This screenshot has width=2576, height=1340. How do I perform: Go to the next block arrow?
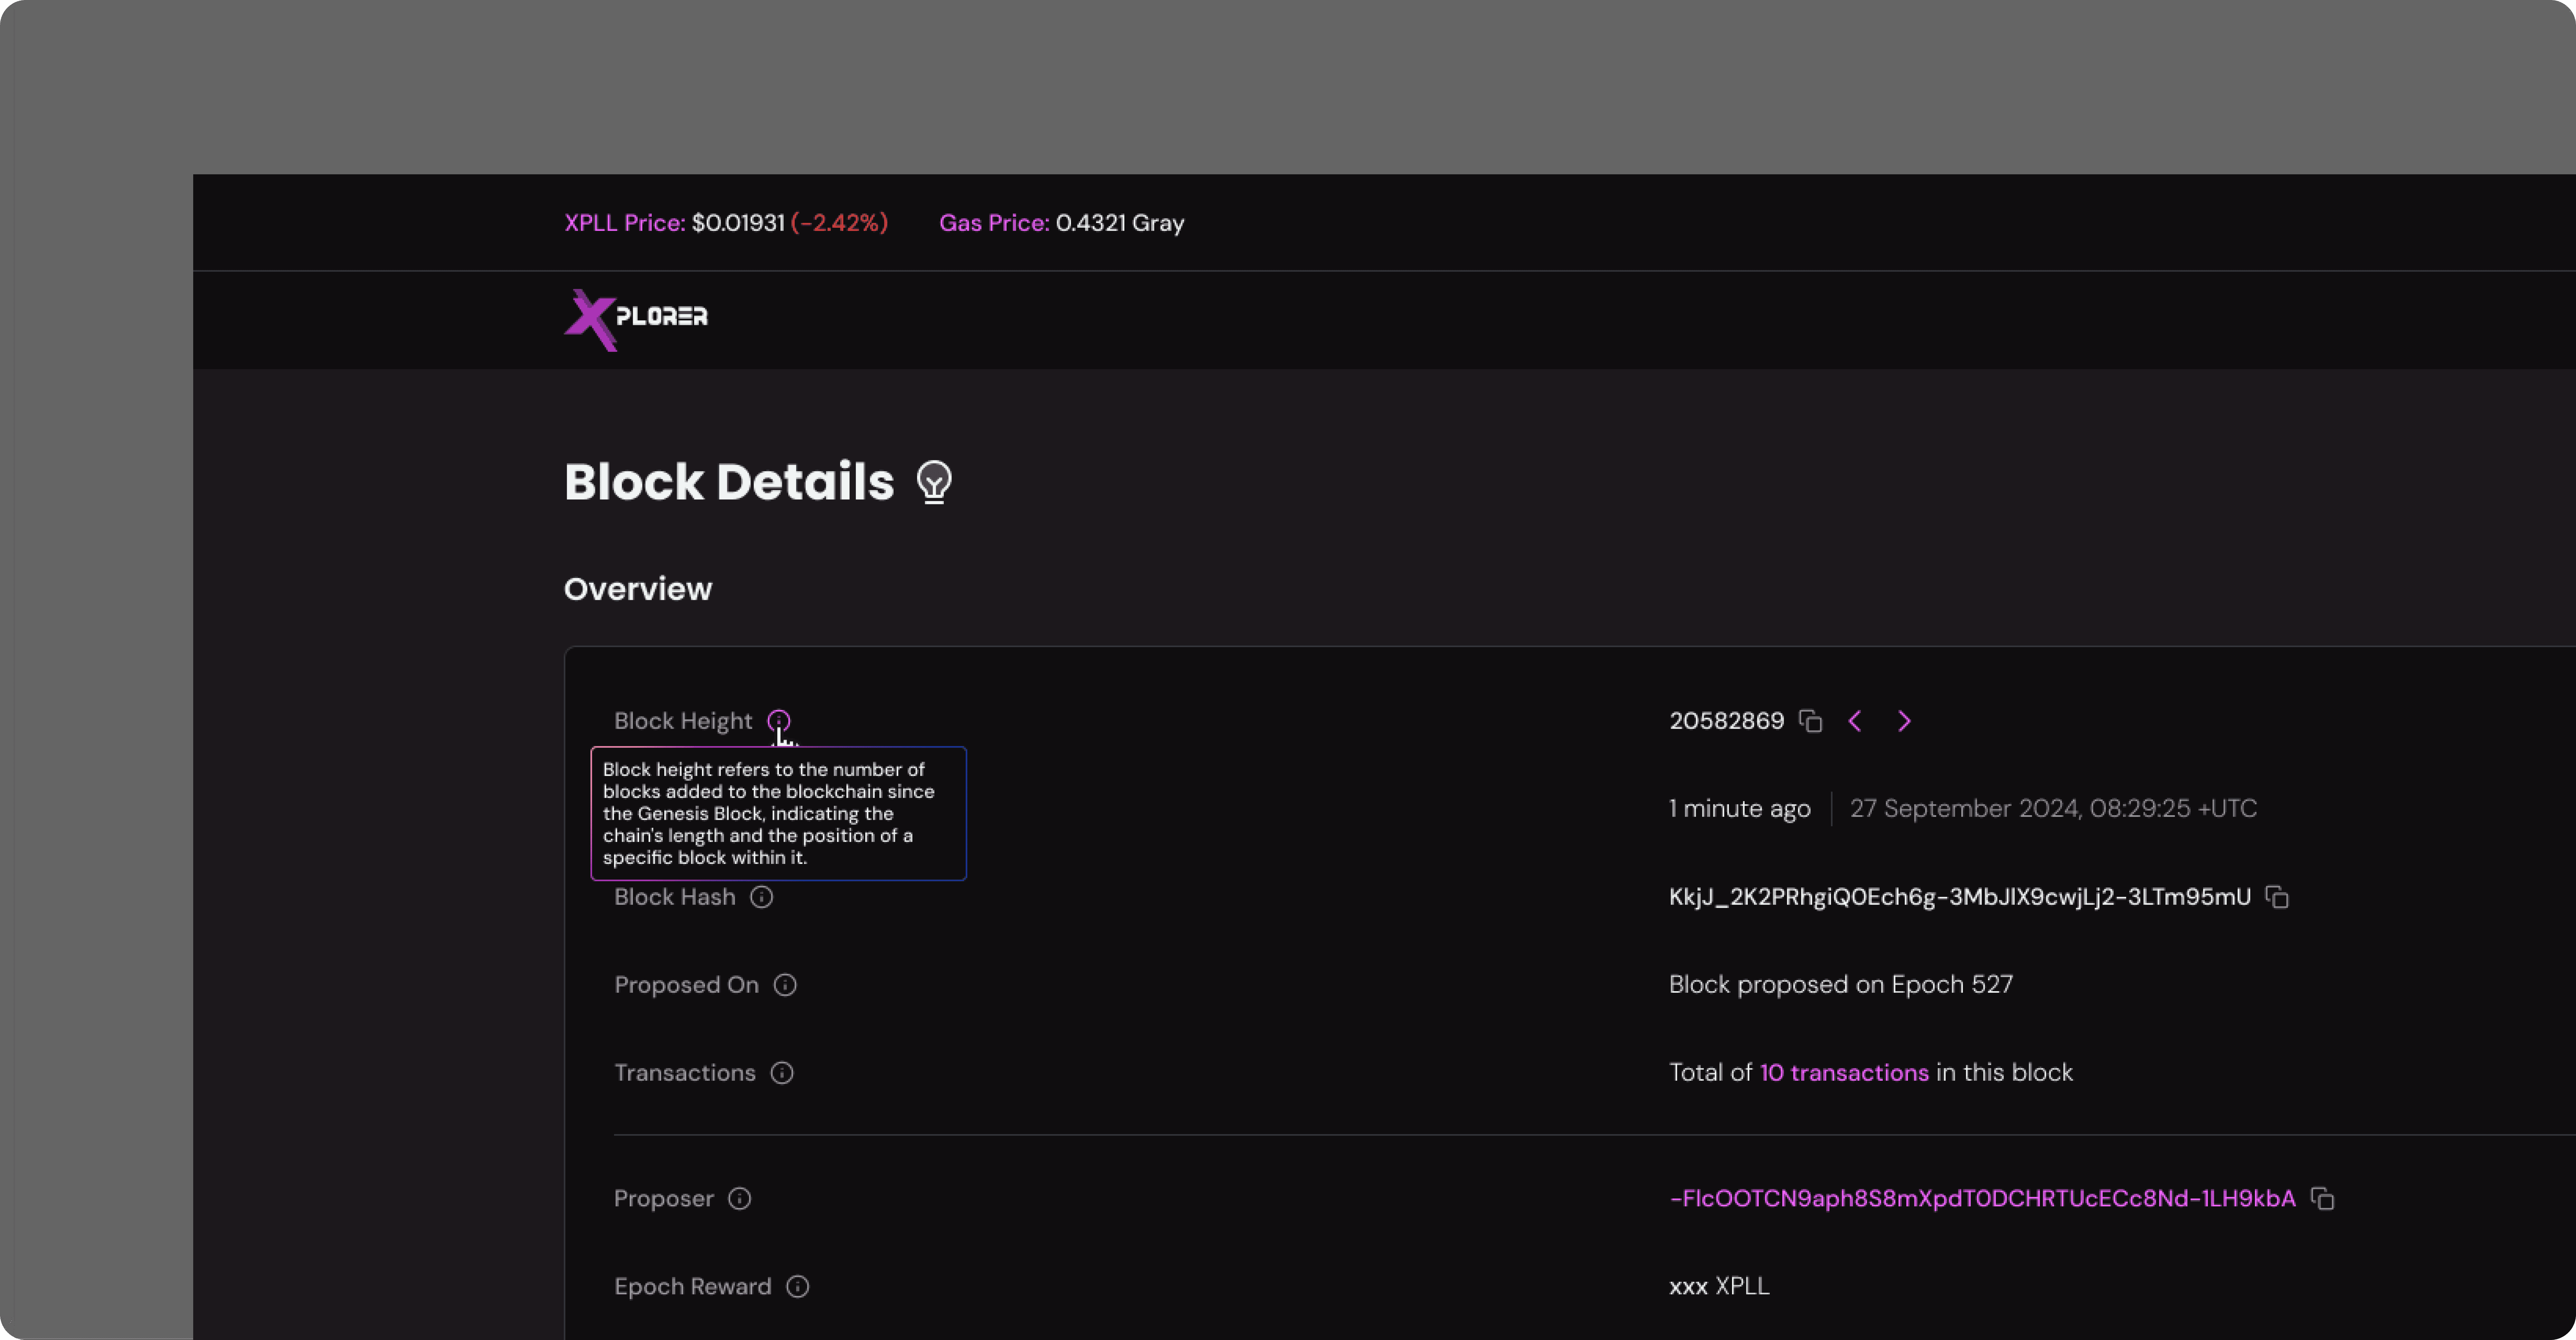1904,721
